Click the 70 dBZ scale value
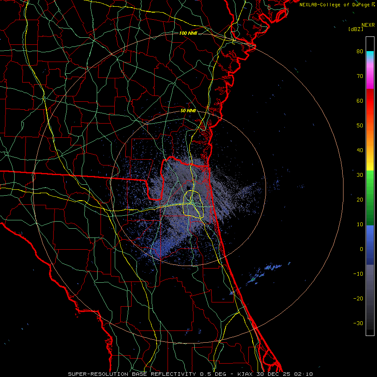The image size is (377, 377). click(x=360, y=76)
